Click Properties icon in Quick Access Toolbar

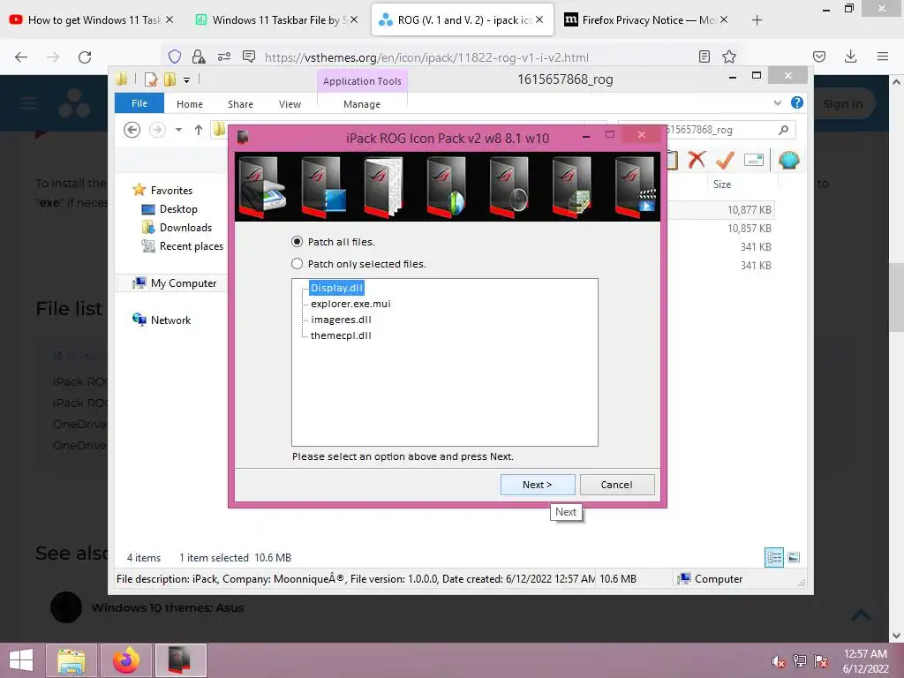[151, 79]
